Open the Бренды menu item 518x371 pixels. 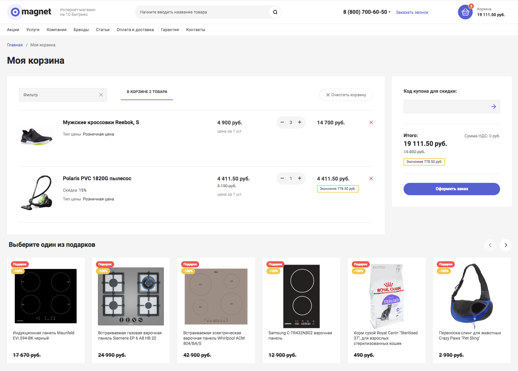pyautogui.click(x=81, y=30)
